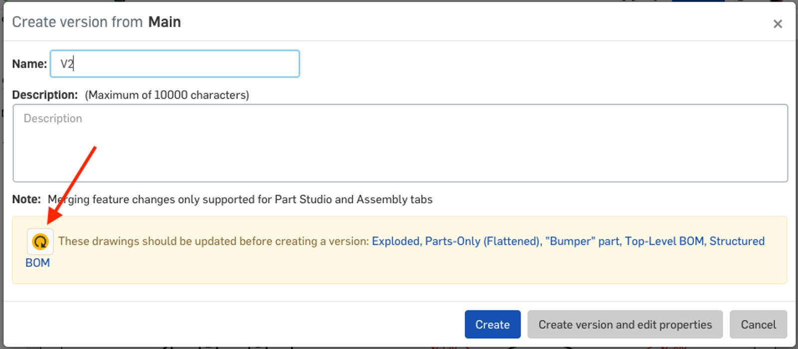The height and width of the screenshot is (349, 798).
Task: Close the Create version dialog
Action: tap(777, 23)
